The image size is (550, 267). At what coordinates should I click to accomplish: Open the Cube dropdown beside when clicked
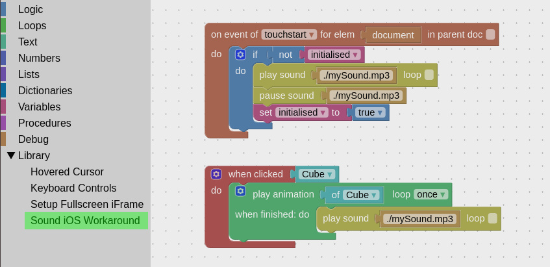(x=317, y=174)
